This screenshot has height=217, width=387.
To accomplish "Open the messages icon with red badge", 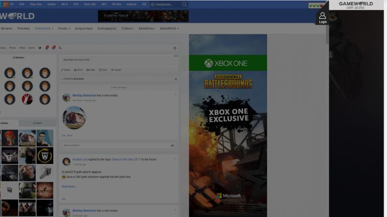I will (x=54, y=47).
